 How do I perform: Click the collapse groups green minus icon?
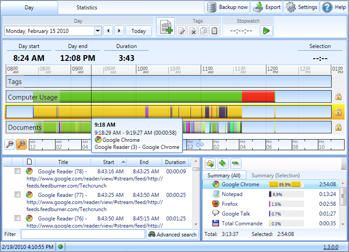tap(236, 164)
